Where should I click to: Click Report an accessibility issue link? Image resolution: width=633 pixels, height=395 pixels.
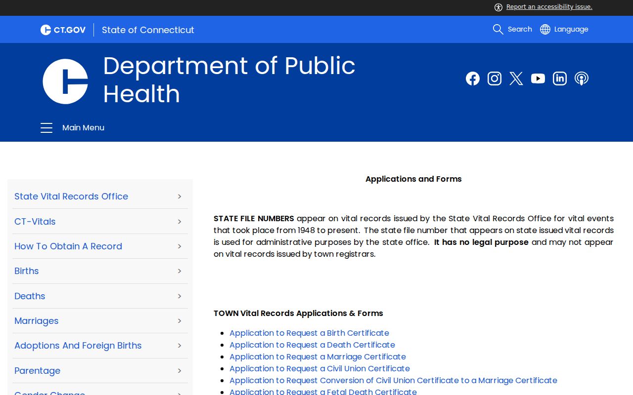tap(549, 7)
